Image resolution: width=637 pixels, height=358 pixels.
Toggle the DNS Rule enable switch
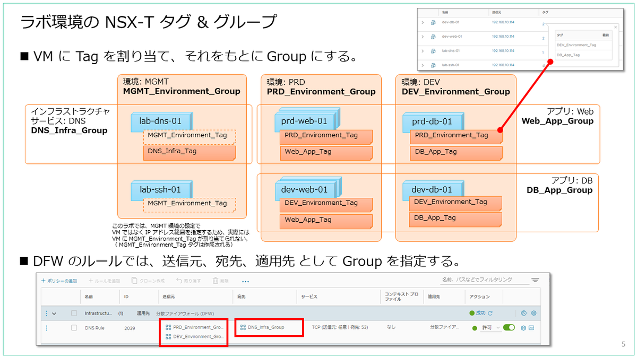pyautogui.click(x=509, y=328)
